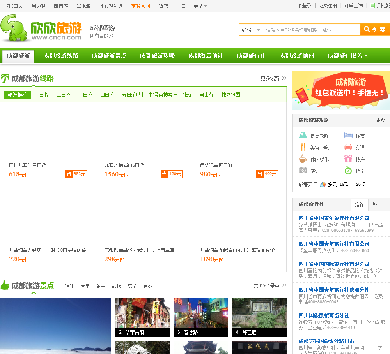Filter attractions by 锦江 district
390x354 pixels.
(x=69, y=286)
